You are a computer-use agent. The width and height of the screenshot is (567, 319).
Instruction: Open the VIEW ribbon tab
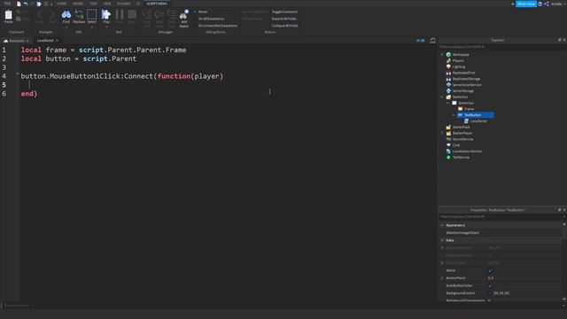pyautogui.click(x=107, y=4)
